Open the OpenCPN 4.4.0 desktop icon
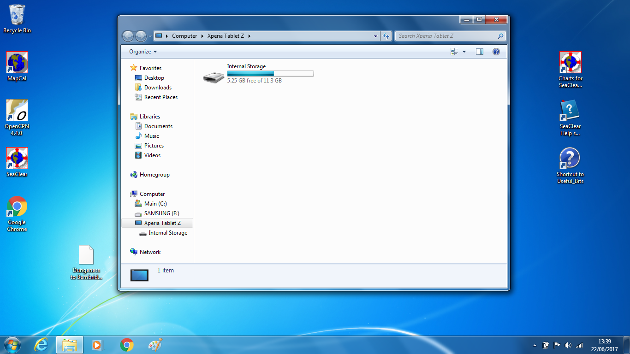Image resolution: width=630 pixels, height=354 pixels. click(x=17, y=111)
